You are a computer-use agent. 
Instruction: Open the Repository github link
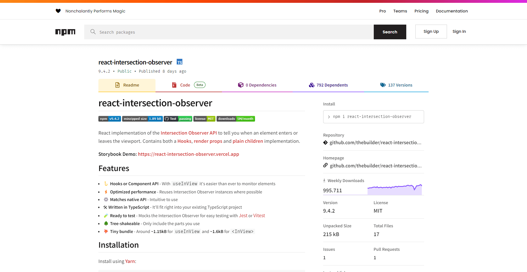[x=375, y=143]
